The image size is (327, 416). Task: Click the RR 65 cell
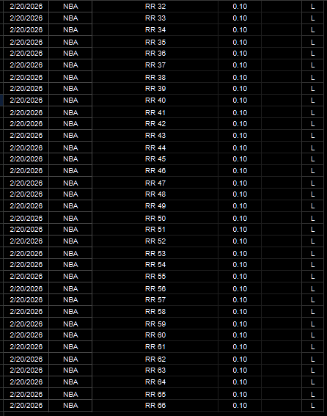pos(155,394)
